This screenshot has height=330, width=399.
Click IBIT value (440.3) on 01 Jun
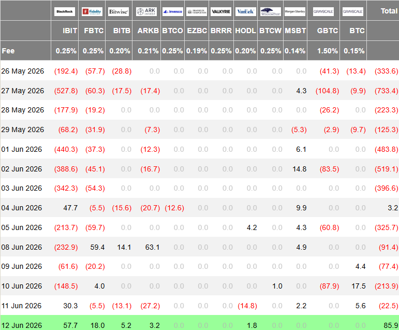tap(66, 149)
